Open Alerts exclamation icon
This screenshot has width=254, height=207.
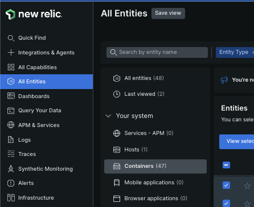(x=11, y=183)
